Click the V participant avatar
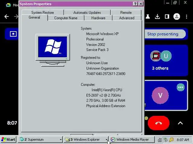193x144 pixels. 160,95
